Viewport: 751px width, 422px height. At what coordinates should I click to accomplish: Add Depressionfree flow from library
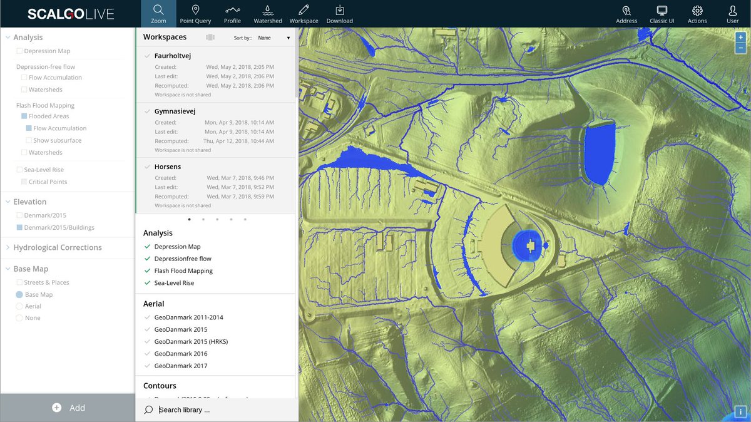click(x=183, y=259)
